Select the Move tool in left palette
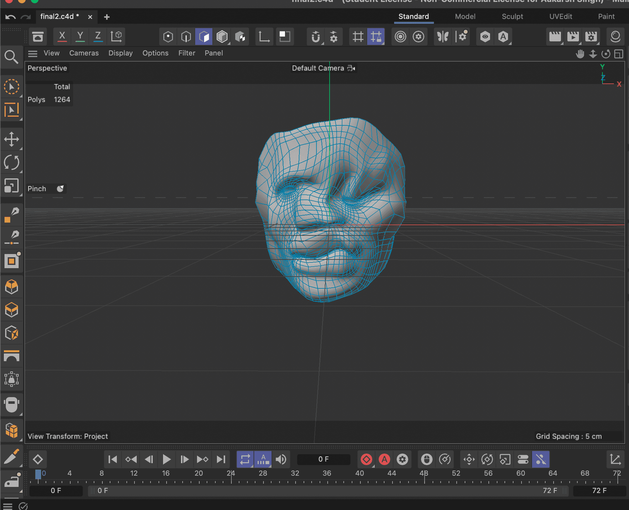 pos(11,139)
